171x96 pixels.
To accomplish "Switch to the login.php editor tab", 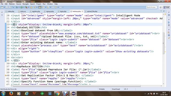I will click(x=62, y=11).
